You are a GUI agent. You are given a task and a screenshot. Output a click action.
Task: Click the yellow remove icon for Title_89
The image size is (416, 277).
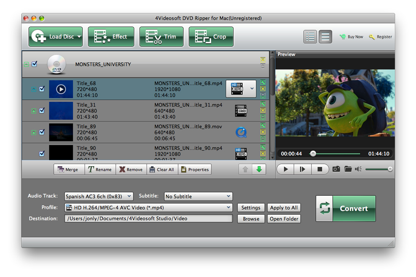coord(263,132)
